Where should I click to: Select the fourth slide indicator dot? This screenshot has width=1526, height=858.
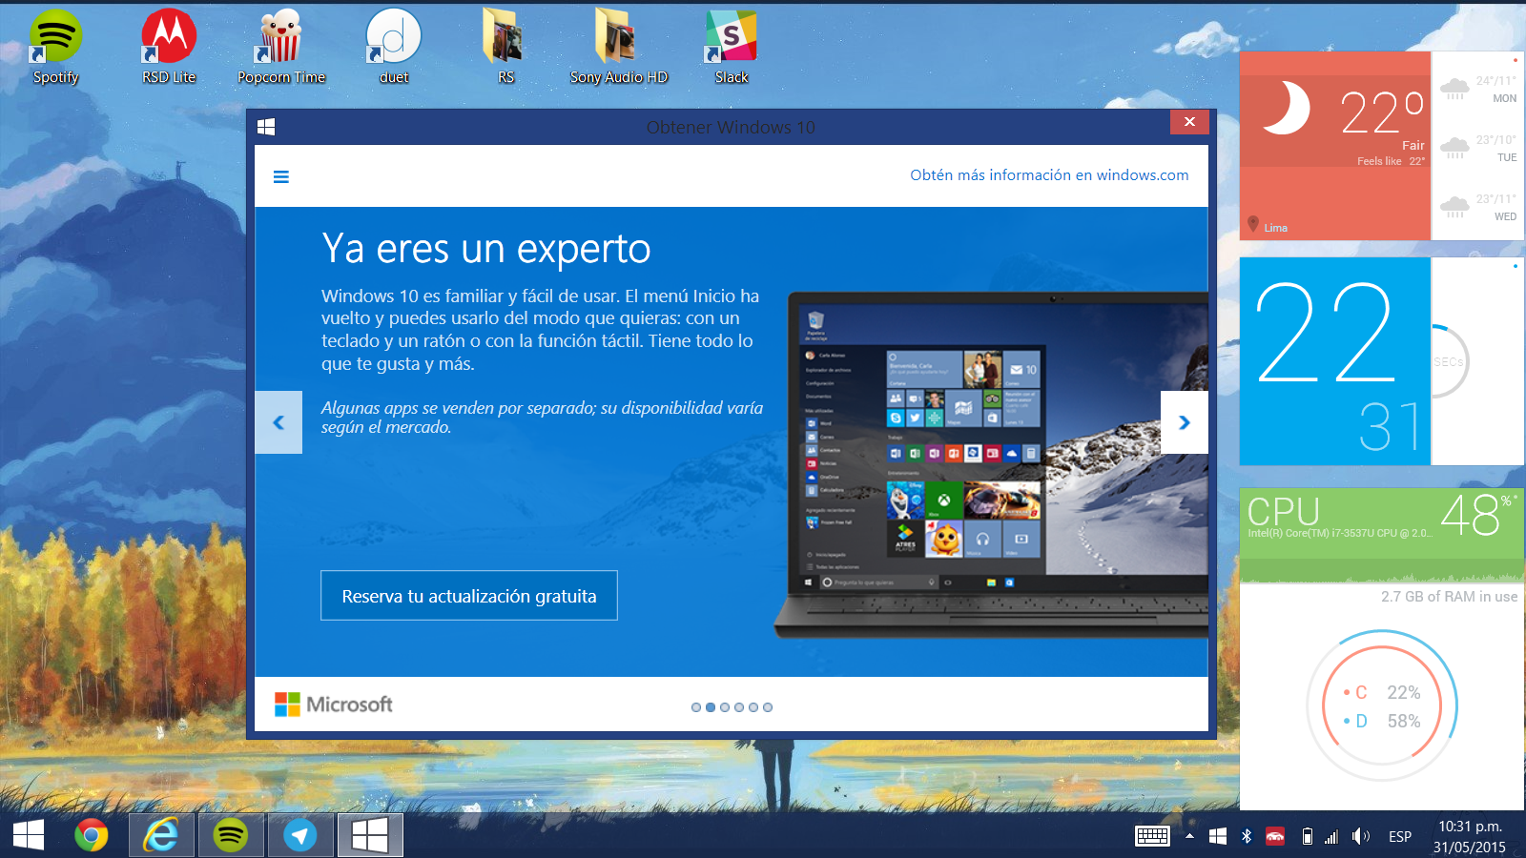click(739, 707)
